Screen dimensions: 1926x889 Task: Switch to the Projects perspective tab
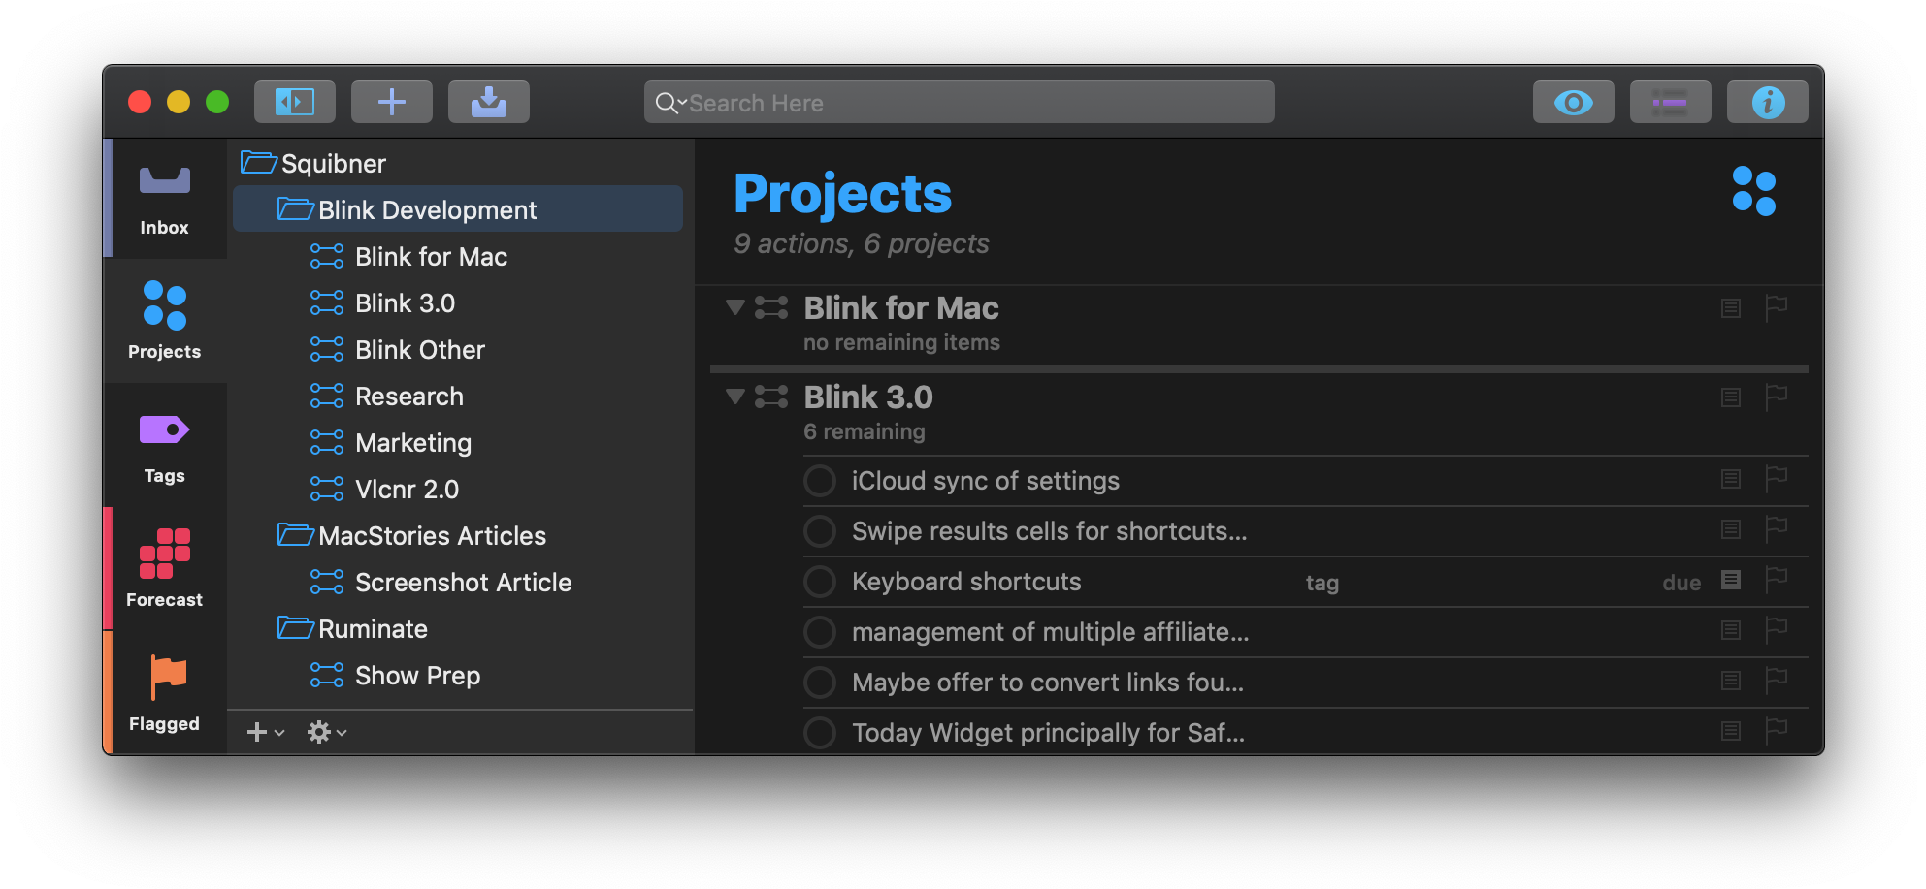point(164,321)
